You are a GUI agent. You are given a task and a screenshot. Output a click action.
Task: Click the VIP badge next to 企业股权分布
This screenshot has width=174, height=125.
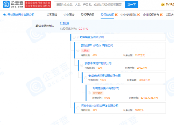click(x=161, y=15)
